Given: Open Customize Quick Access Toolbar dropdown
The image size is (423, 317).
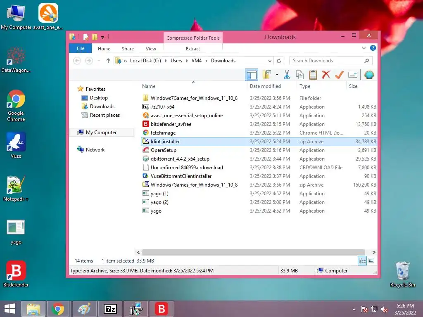Looking at the screenshot, I should click(102, 37).
